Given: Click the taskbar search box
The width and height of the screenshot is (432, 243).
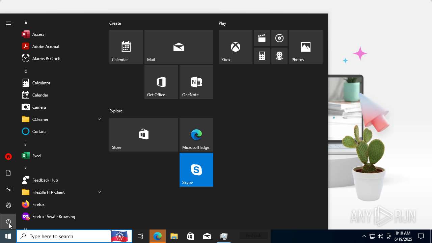Looking at the screenshot, I should pyautogui.click(x=74, y=236).
